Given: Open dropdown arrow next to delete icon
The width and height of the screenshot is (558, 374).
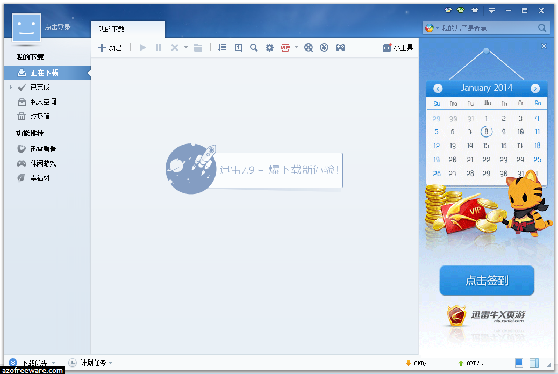Looking at the screenshot, I should point(185,47).
